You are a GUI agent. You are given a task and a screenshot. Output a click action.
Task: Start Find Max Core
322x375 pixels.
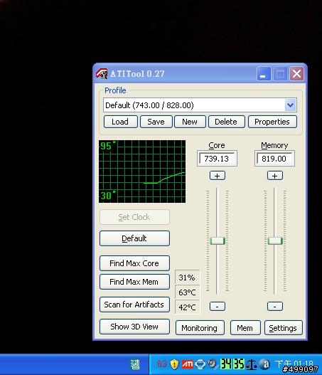click(134, 263)
